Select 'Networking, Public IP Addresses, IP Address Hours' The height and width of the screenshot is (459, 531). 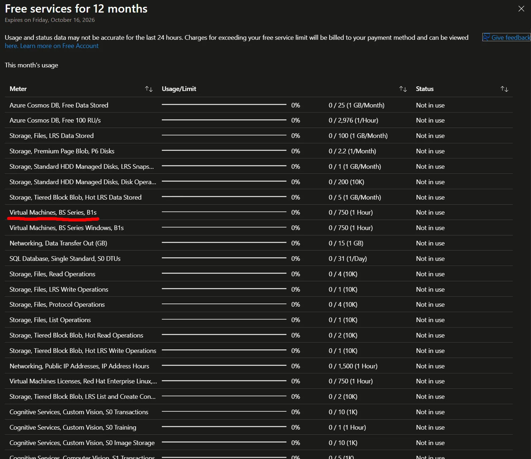click(x=79, y=366)
